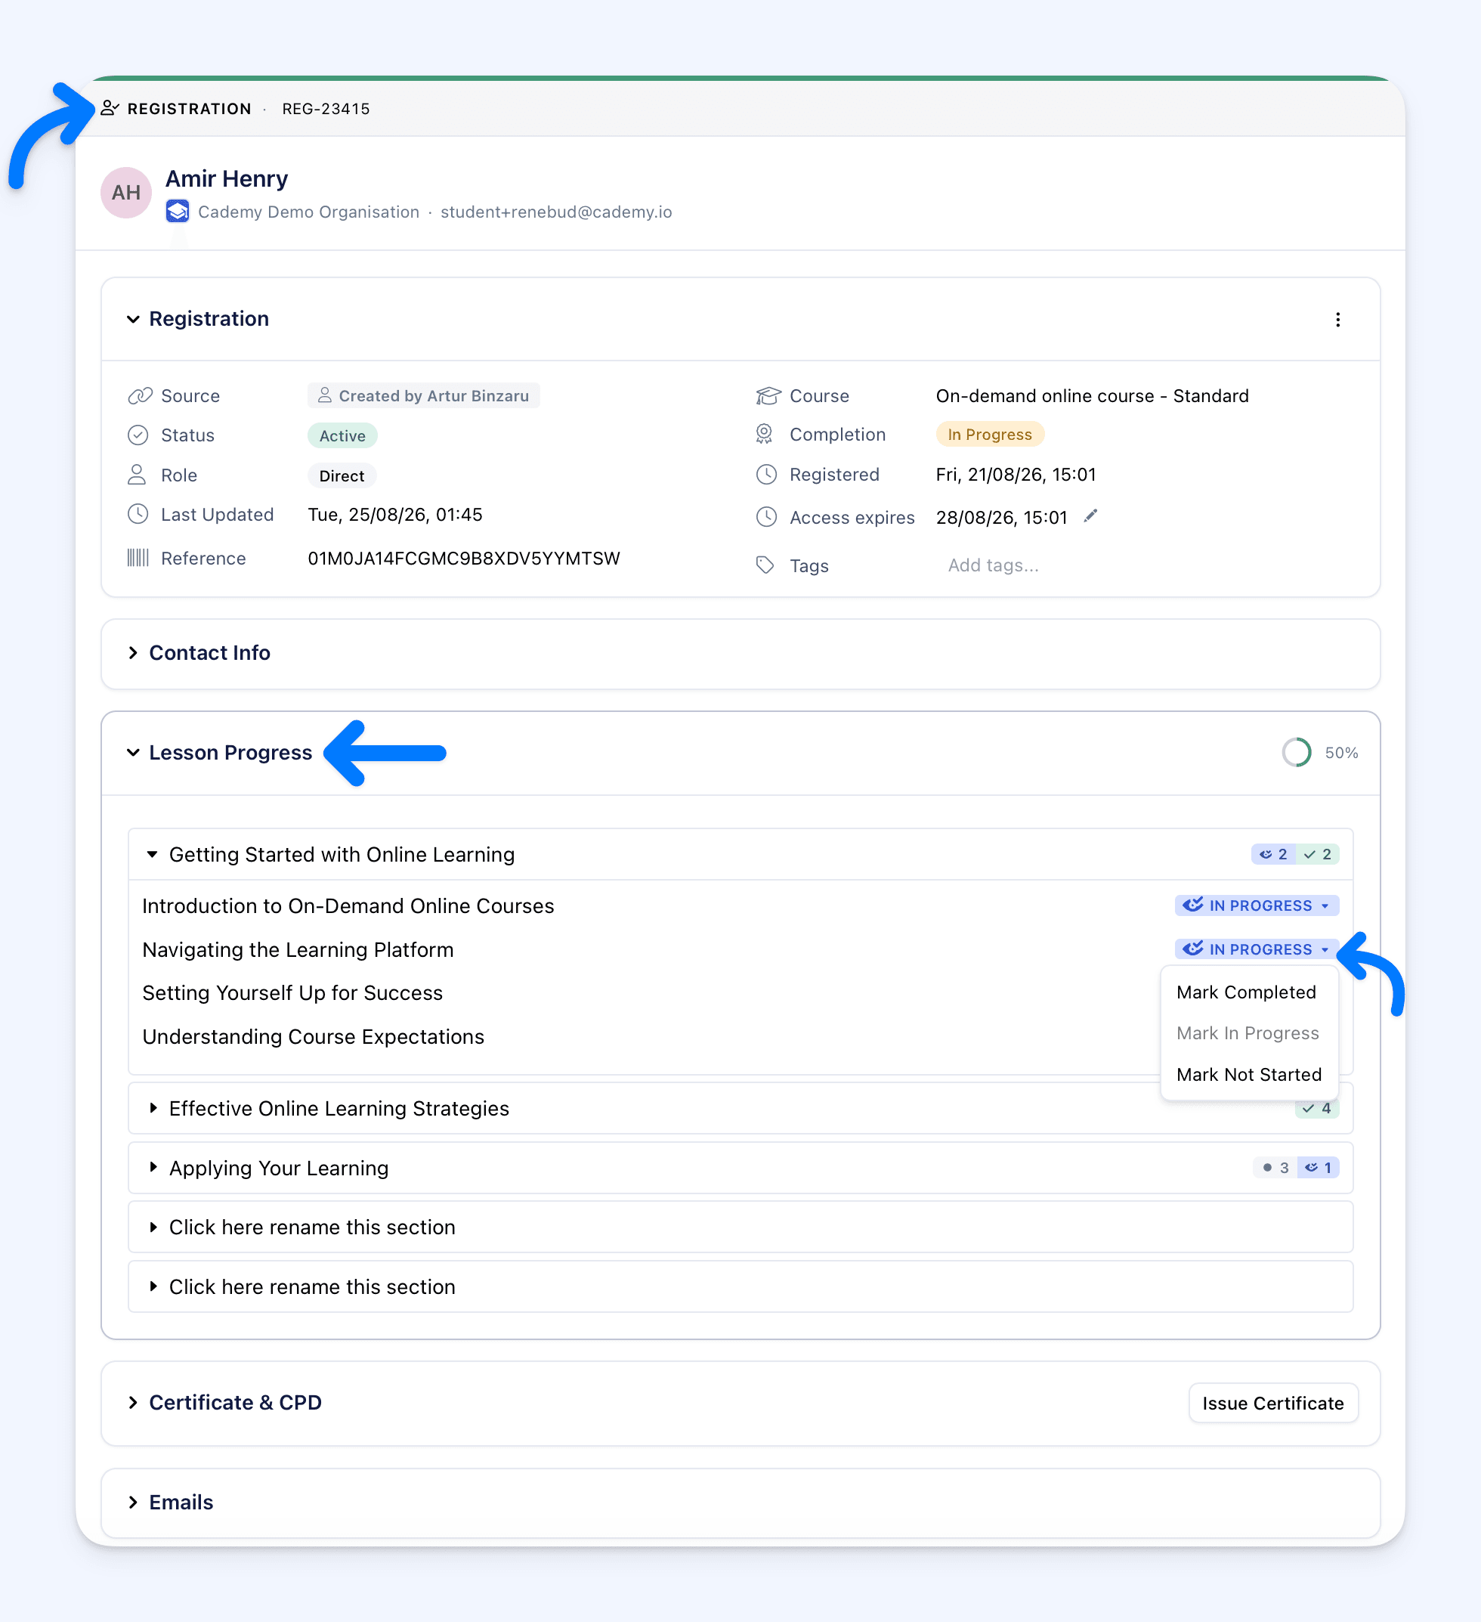Viewport: 1481px width, 1622px height.
Task: Click the AH avatar circle
Action: 126,192
